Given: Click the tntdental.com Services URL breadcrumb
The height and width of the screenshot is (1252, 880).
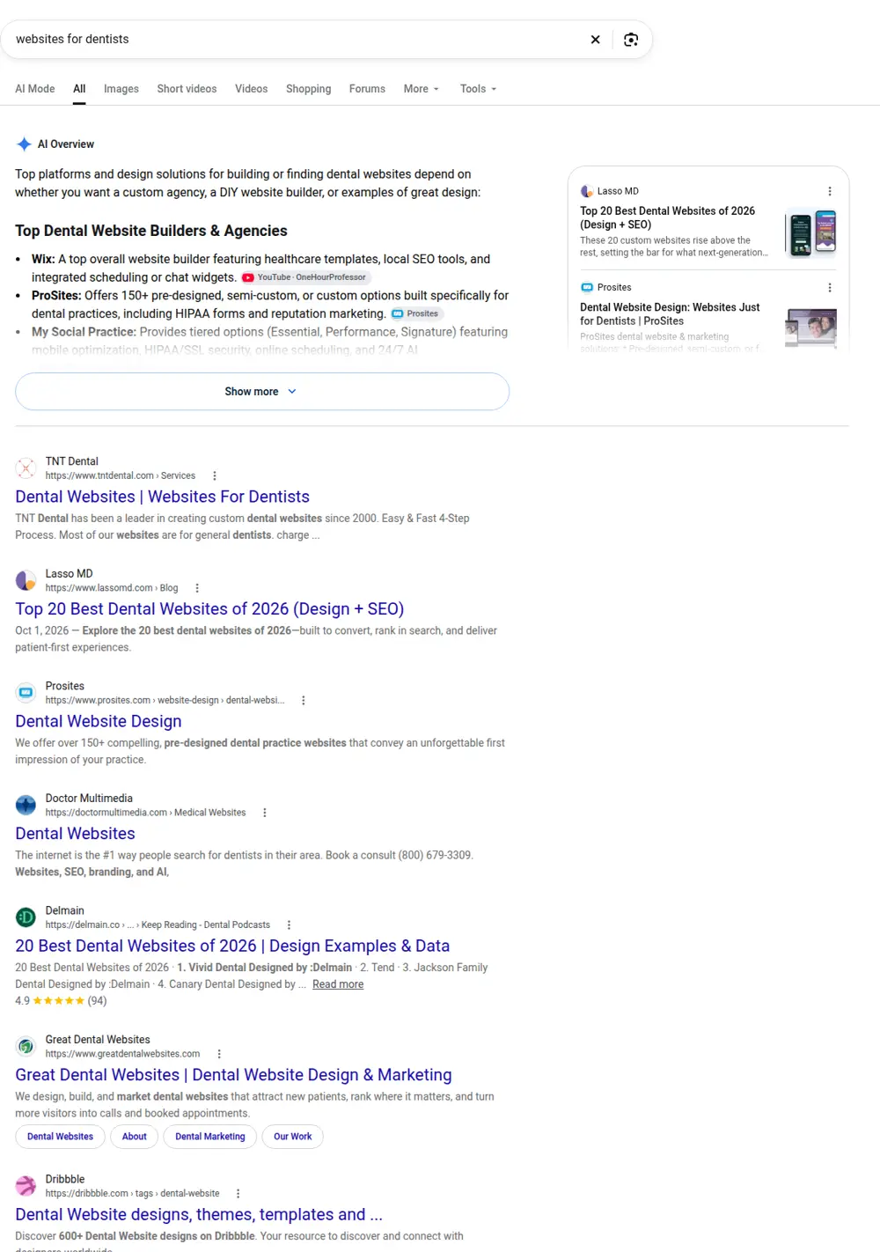Looking at the screenshot, I should 121,475.
